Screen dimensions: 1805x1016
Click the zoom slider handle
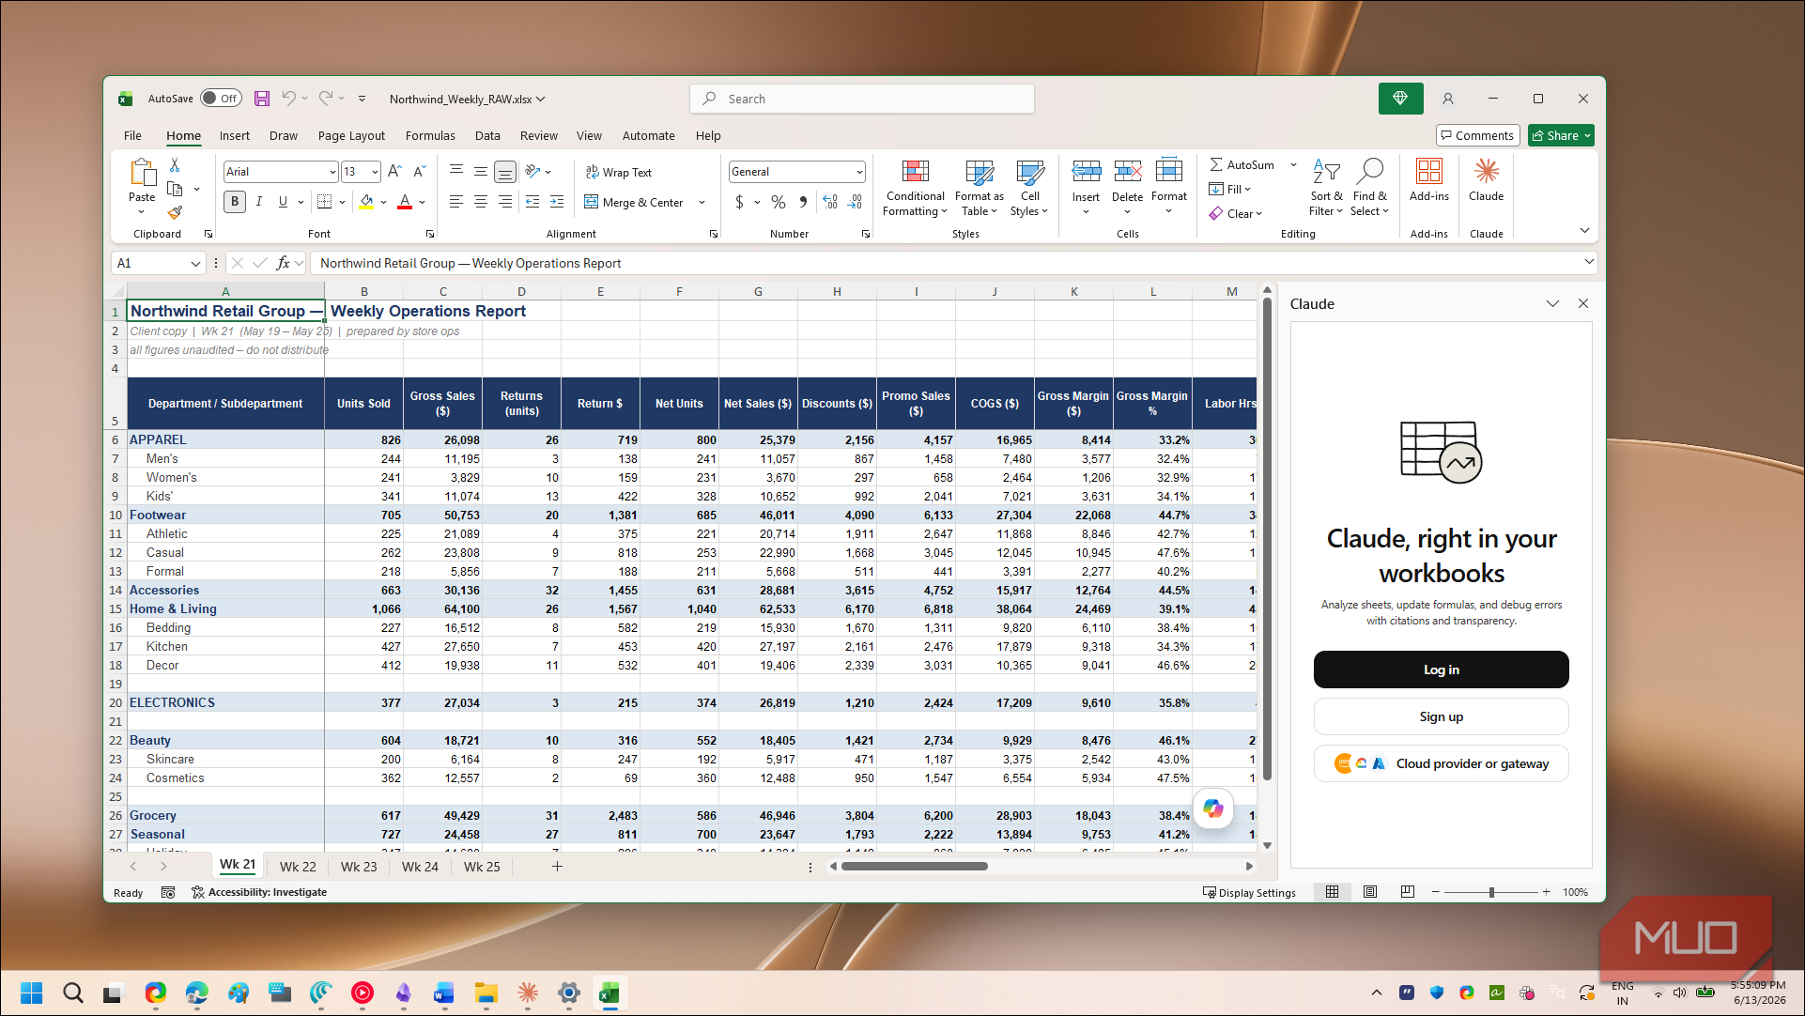tap(1491, 892)
